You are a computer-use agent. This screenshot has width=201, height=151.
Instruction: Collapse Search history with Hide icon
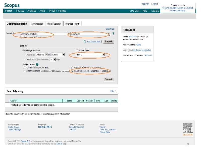coord(115,91)
